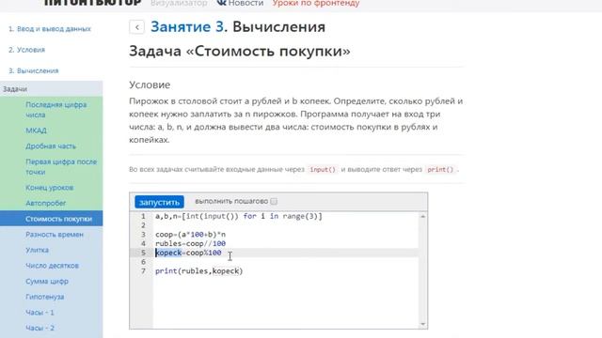Image resolution: width=602 pixels, height=338 pixels.
Task: Open task Число десятков
Action: coord(52,266)
